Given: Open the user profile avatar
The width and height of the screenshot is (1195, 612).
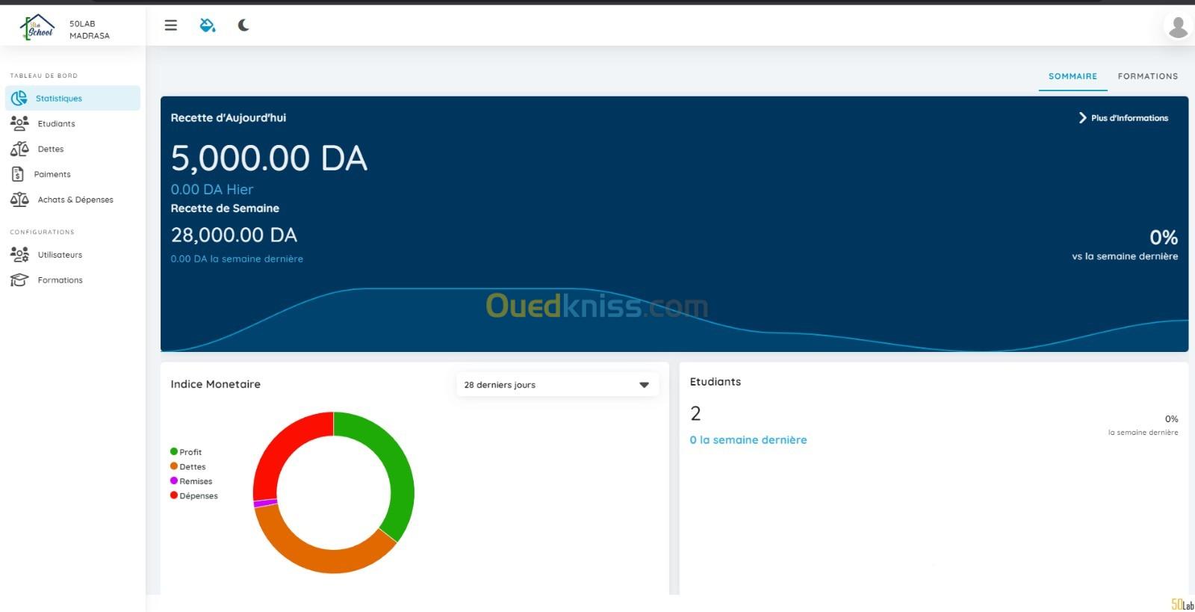Looking at the screenshot, I should pyautogui.click(x=1178, y=27).
